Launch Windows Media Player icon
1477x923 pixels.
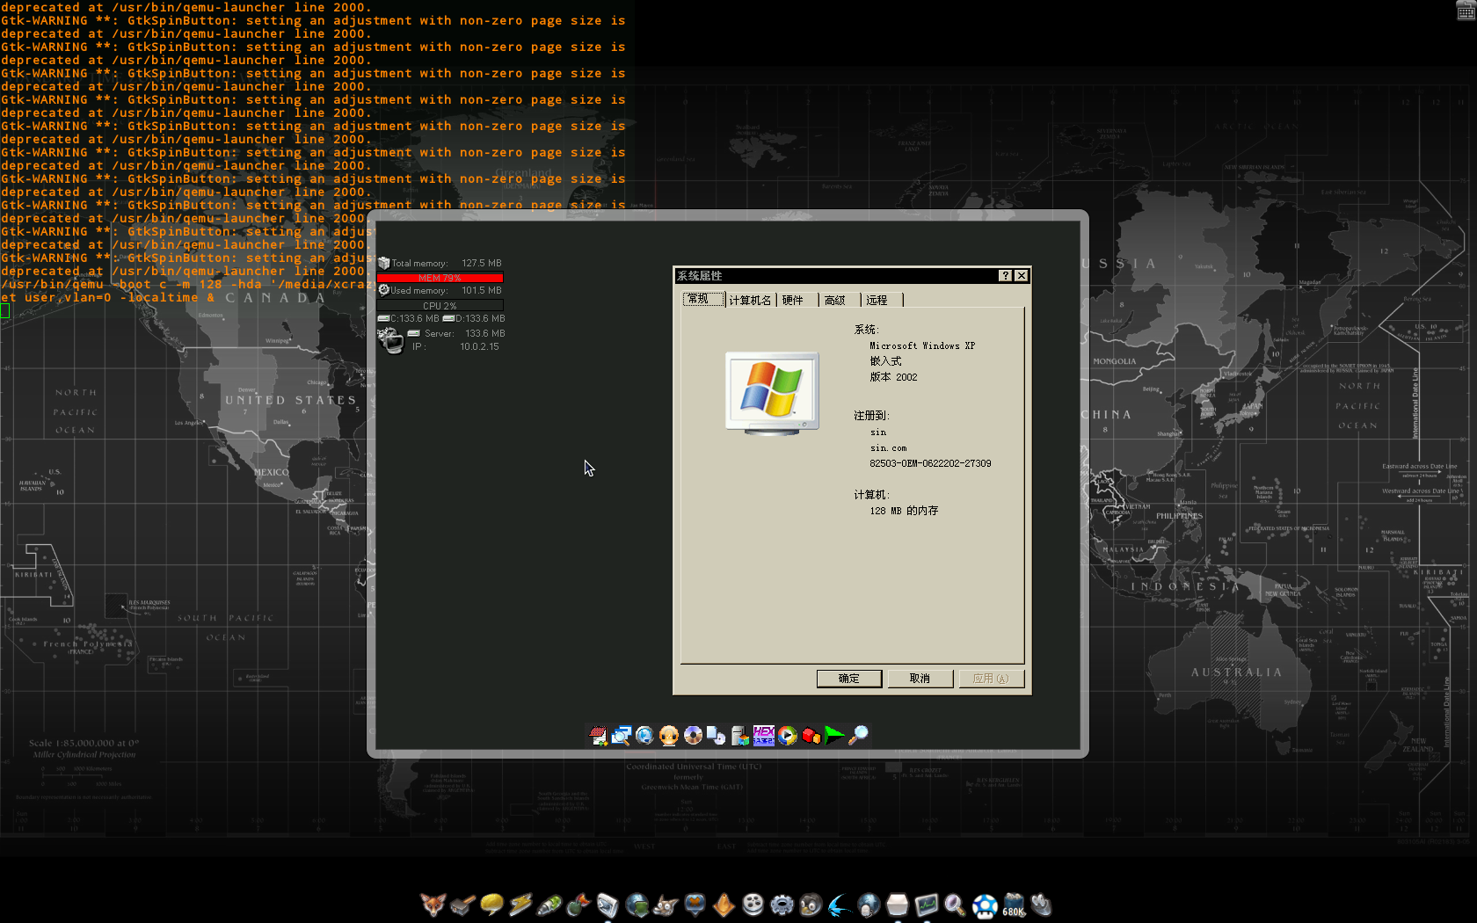pos(788,736)
